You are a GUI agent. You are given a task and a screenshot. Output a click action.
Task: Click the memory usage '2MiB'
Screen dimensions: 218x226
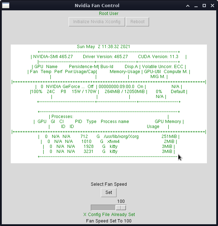[x=169, y=142]
